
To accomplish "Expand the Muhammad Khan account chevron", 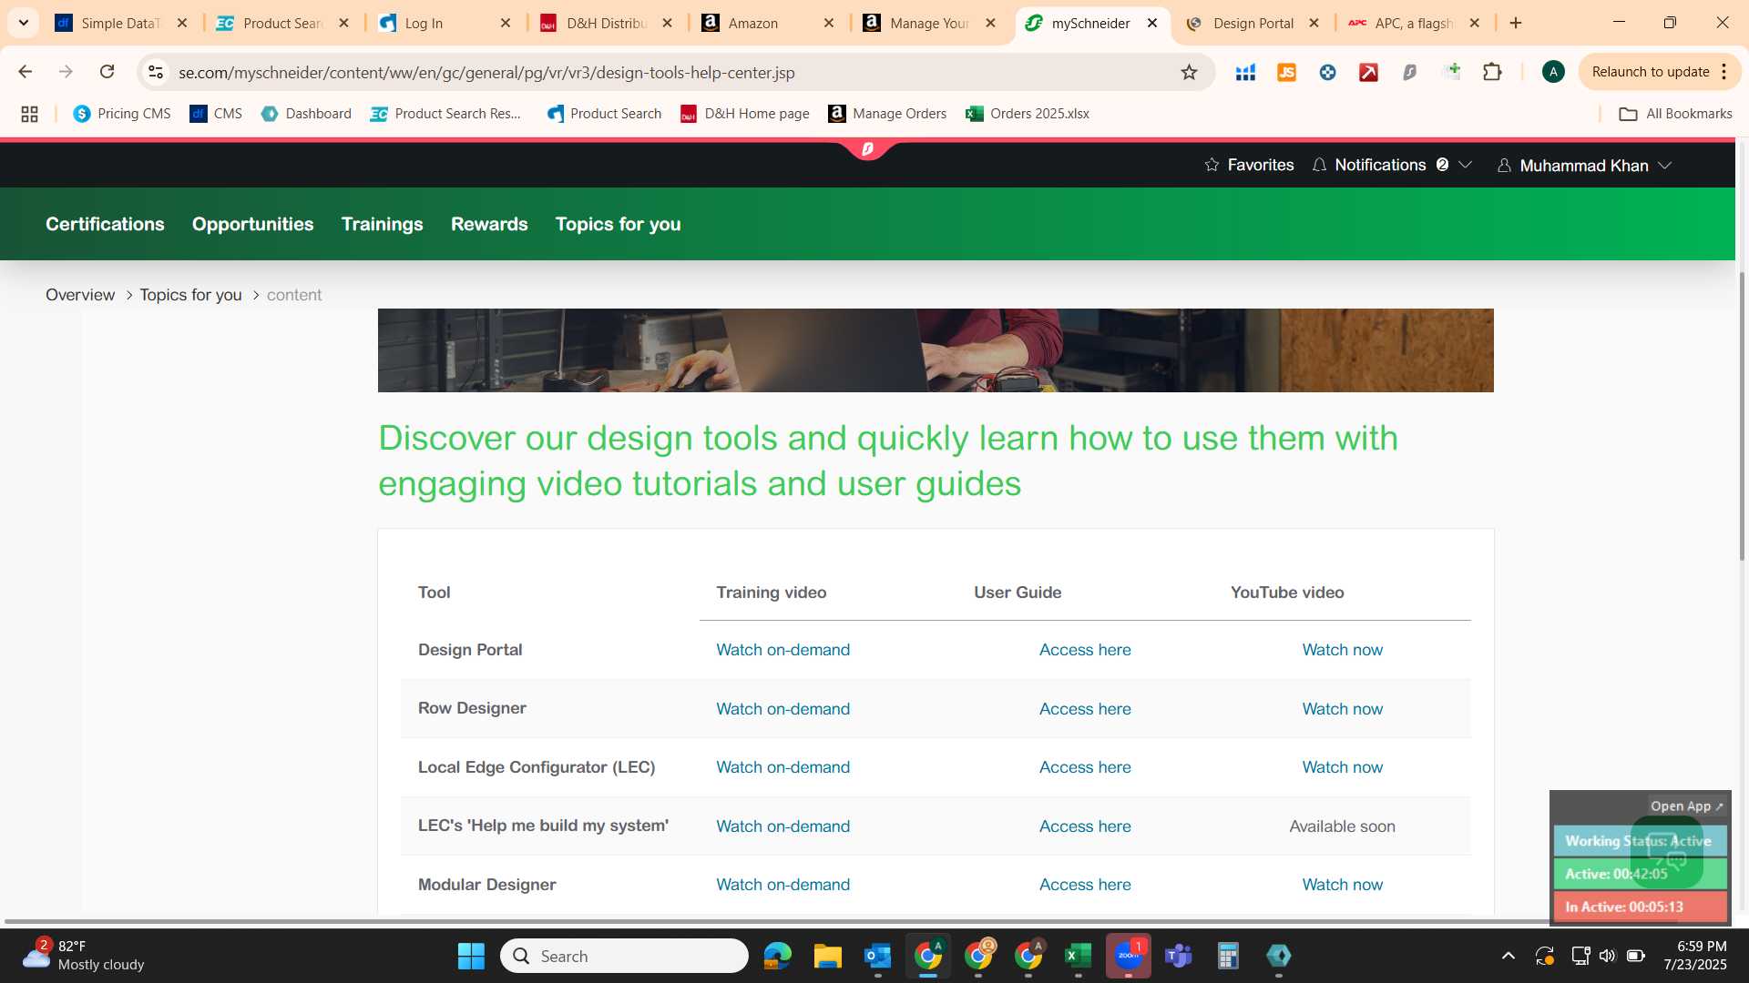I will pyautogui.click(x=1665, y=166).
